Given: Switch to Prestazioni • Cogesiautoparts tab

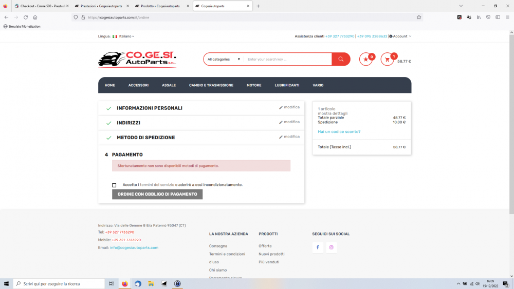Looking at the screenshot, I should pyautogui.click(x=101, y=6).
